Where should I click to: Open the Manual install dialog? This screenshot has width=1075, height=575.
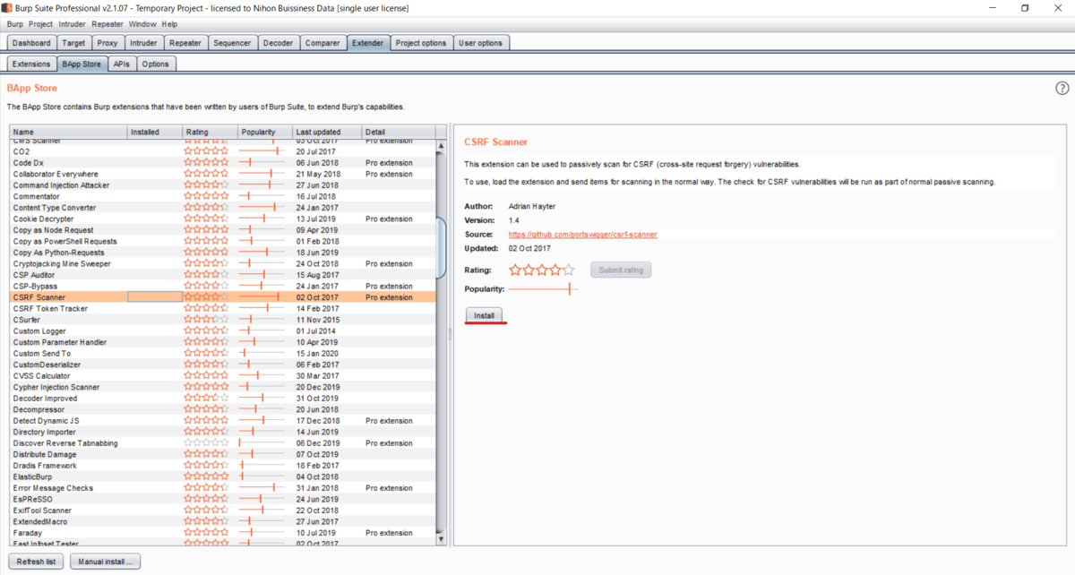(104, 561)
